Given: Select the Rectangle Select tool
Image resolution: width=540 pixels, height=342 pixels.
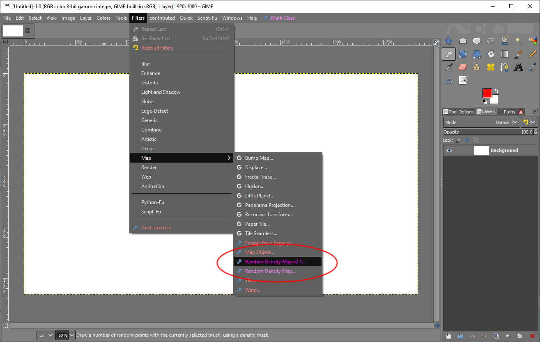Looking at the screenshot, I should click(x=463, y=41).
